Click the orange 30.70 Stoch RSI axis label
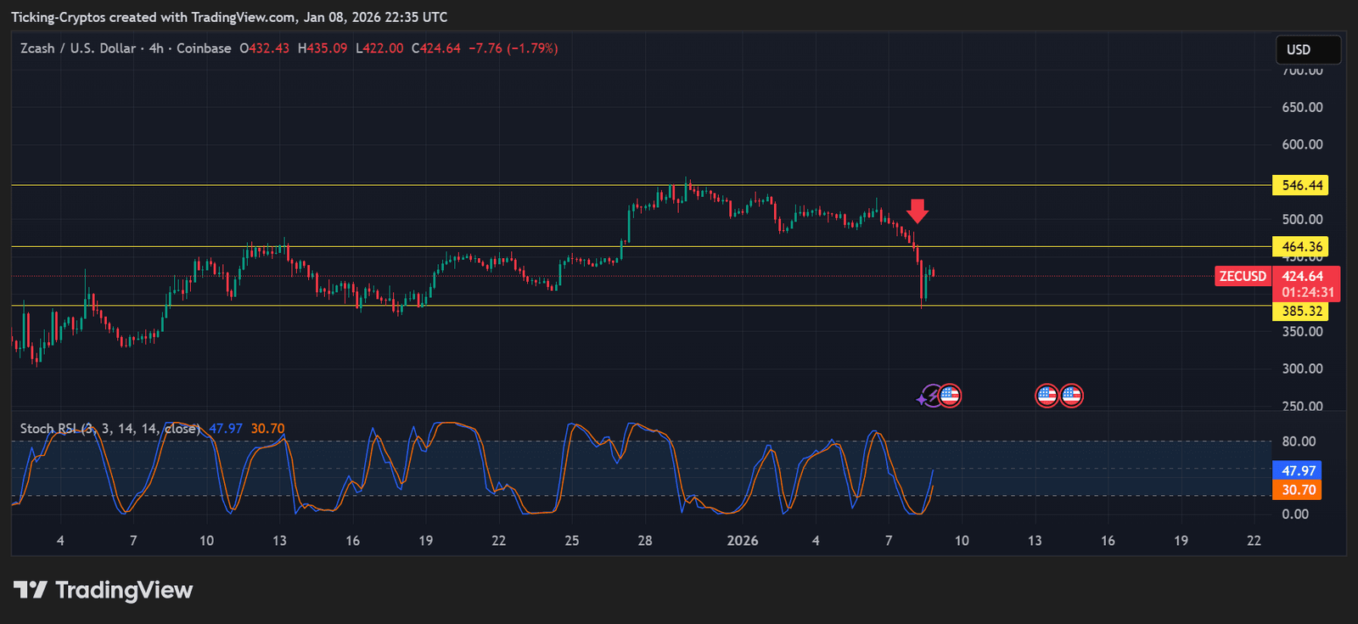The height and width of the screenshot is (624, 1358). point(1298,490)
